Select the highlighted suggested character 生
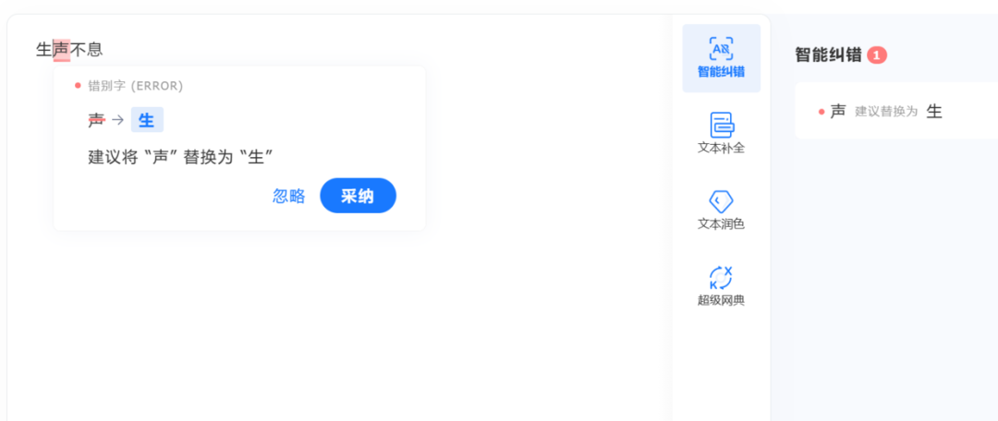Screen dimensions: 998x421 (x=147, y=120)
